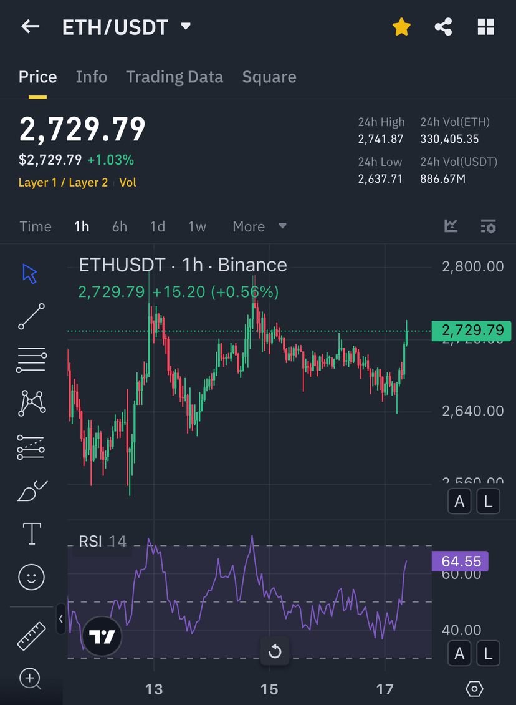Open the chart settings list icon
The height and width of the screenshot is (705, 516).
point(488,226)
